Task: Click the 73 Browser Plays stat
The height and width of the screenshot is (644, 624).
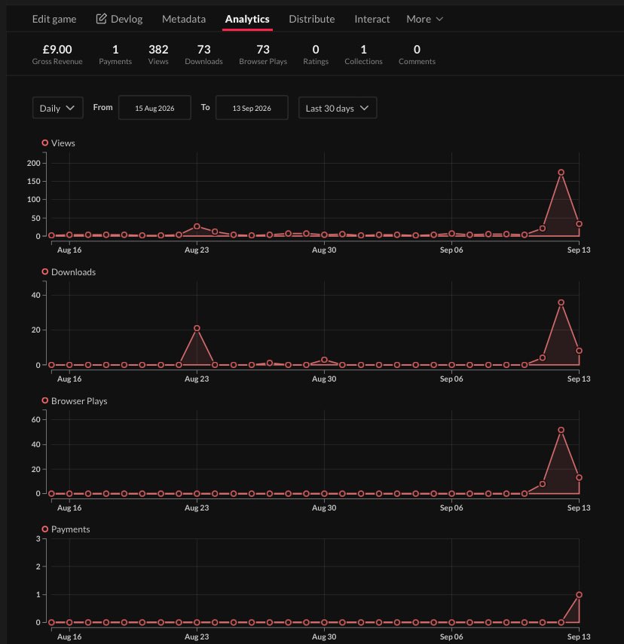Action: coord(263,54)
